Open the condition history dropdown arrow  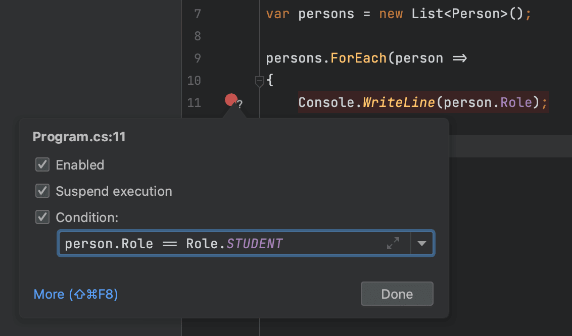coord(422,243)
